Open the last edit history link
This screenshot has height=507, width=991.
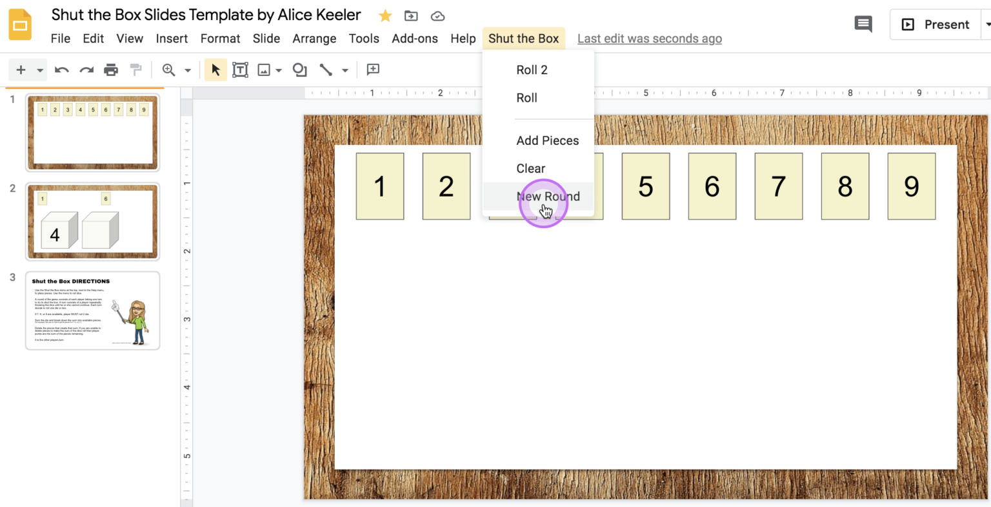click(649, 38)
